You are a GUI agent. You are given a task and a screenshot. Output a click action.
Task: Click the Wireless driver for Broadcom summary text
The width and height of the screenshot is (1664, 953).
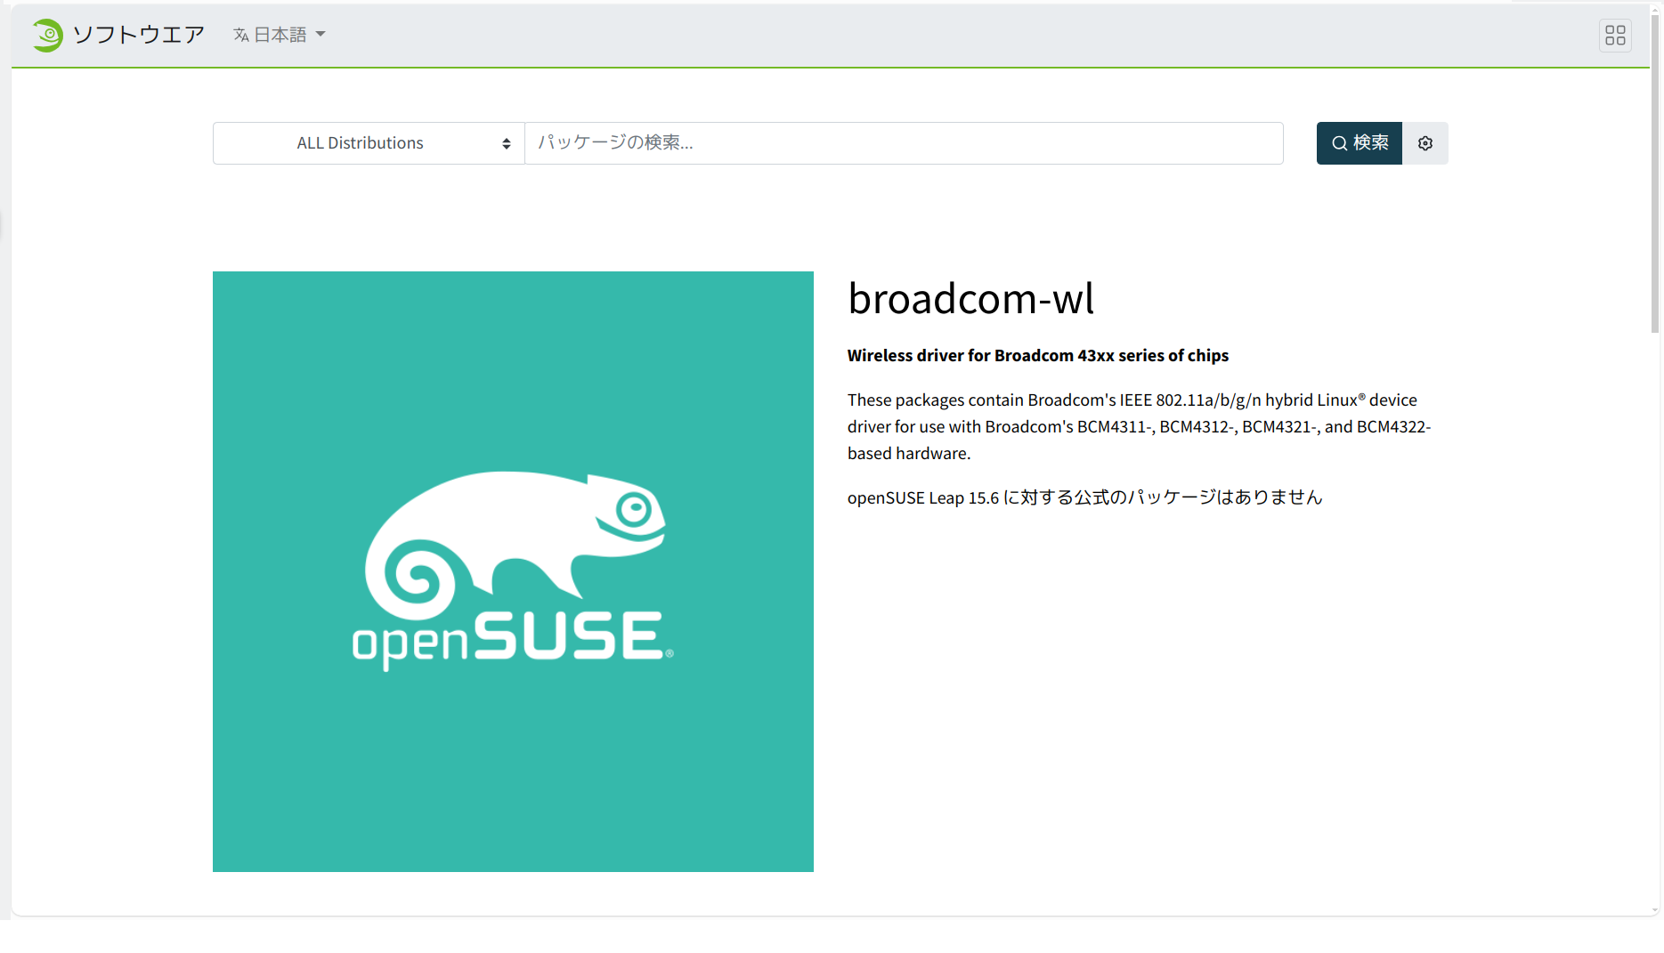(1038, 355)
